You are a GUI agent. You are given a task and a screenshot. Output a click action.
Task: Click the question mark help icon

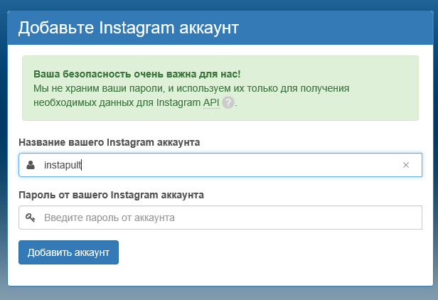[x=228, y=102]
